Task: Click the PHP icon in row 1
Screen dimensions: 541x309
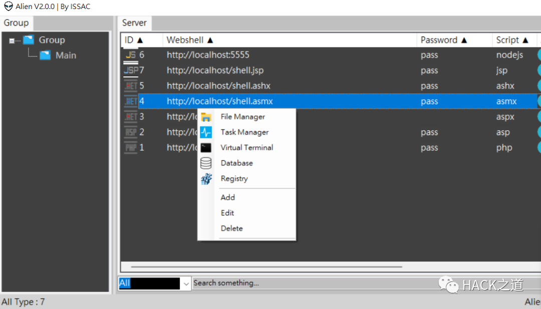Action: click(131, 148)
